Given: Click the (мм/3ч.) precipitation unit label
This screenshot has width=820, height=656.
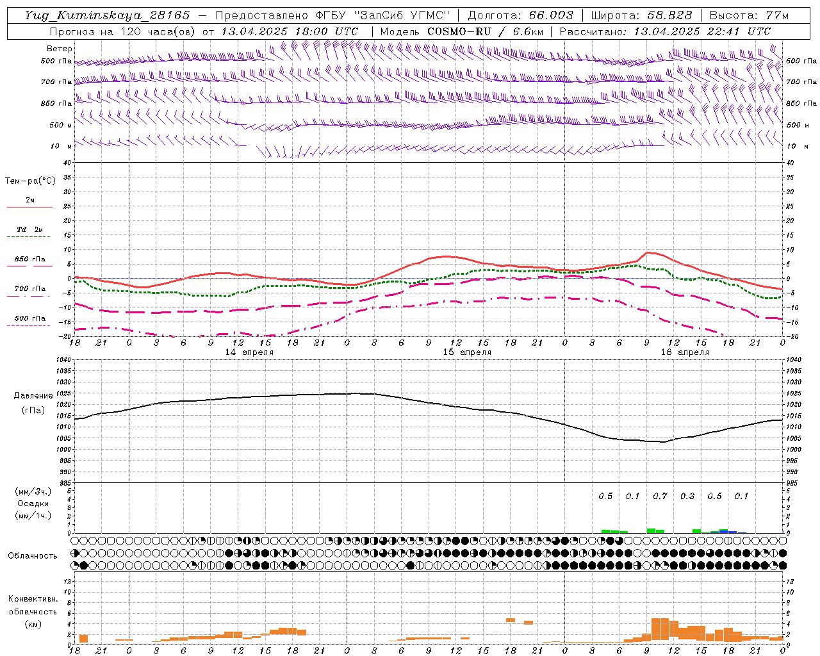Looking at the screenshot, I should [x=33, y=491].
